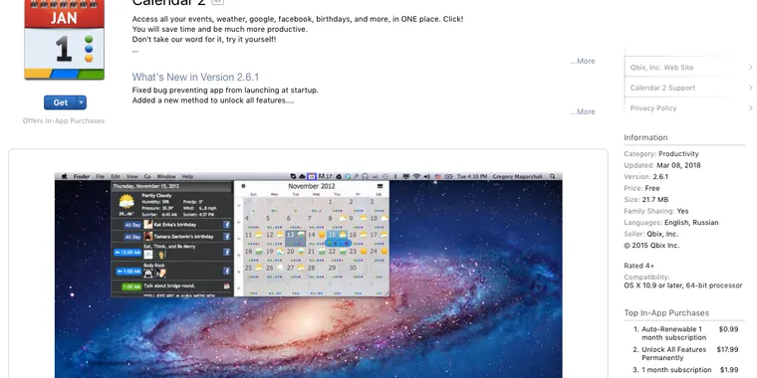Click Facebook icon on Tamara Gerlovin's birthday
This screenshot has height=378, width=757.
[226, 237]
